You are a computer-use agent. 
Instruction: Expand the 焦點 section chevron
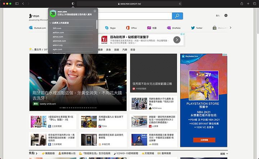coord(36,153)
